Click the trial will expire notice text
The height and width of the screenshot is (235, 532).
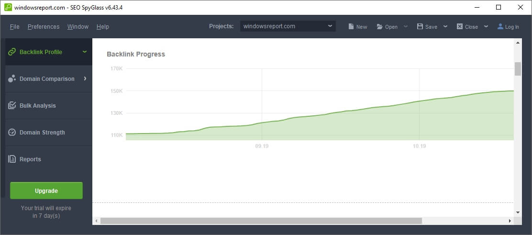tap(46, 212)
